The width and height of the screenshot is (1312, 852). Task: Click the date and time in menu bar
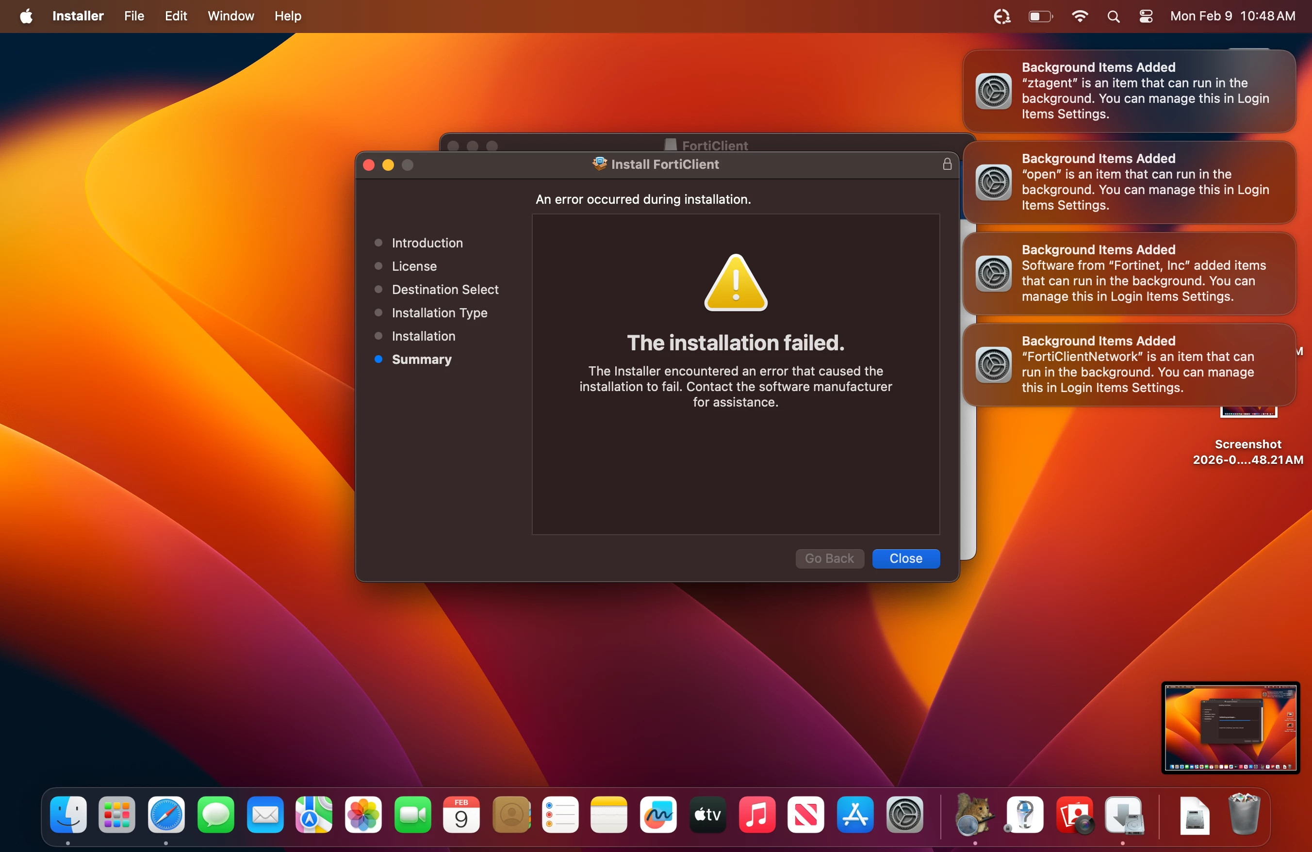pos(1232,16)
